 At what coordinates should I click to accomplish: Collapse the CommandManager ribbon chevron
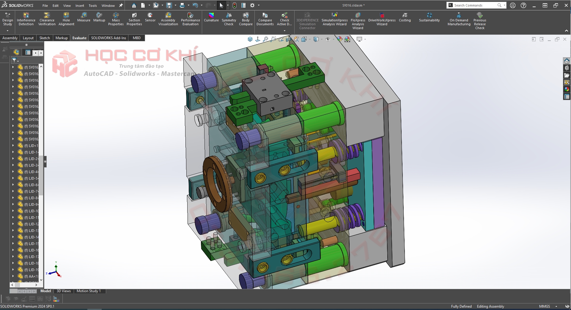click(567, 31)
